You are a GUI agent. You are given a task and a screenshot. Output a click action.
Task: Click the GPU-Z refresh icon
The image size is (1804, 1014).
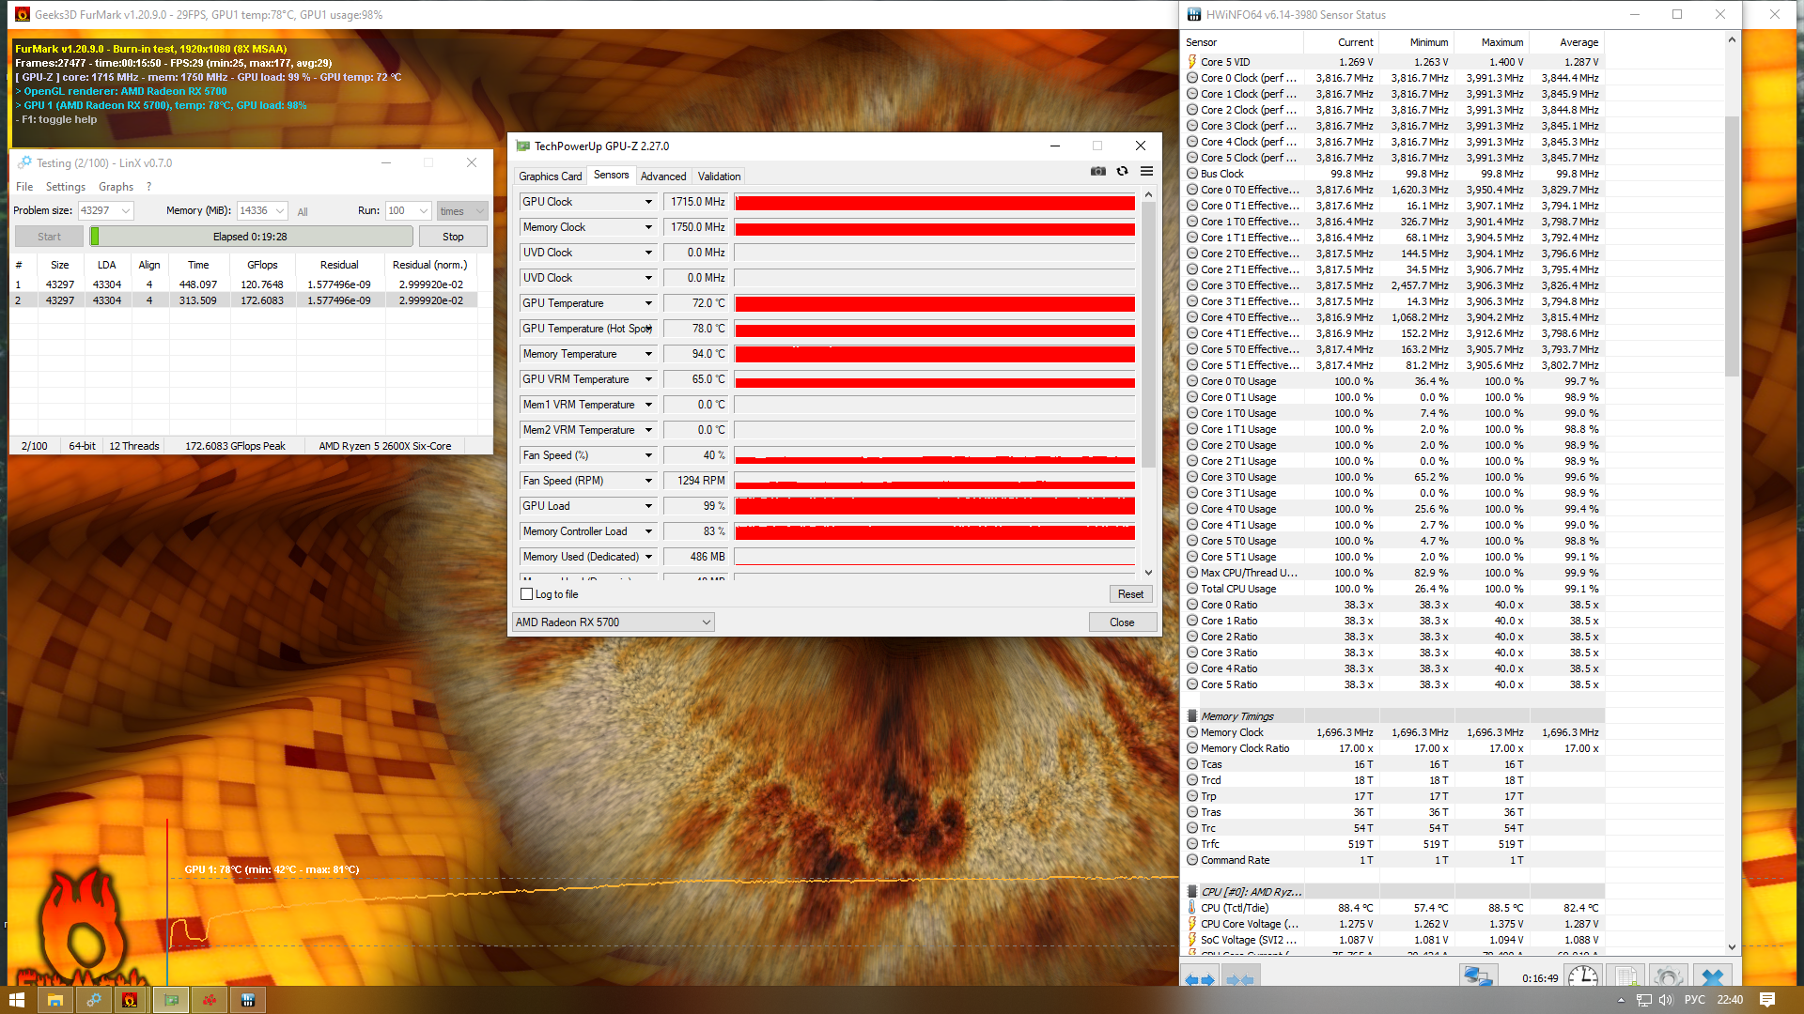1122,171
